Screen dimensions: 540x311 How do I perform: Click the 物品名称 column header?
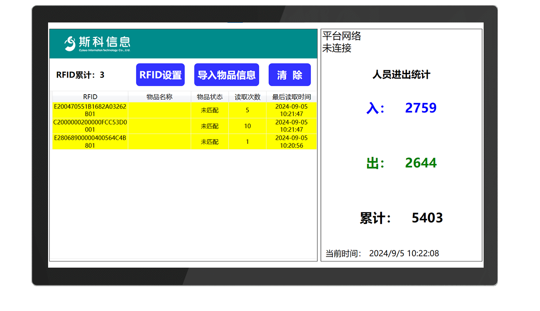[x=159, y=97]
